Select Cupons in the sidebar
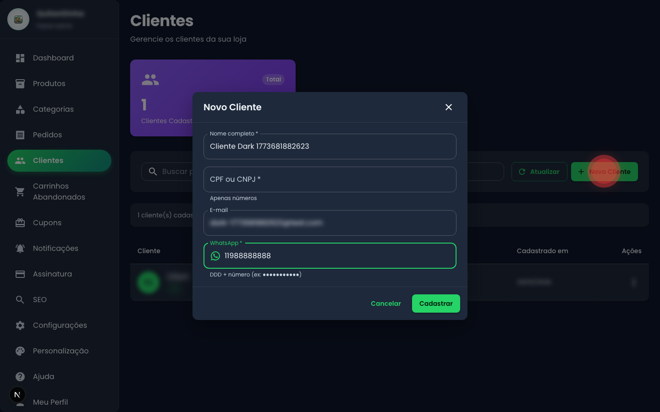This screenshot has width=660, height=412. pyautogui.click(x=47, y=222)
